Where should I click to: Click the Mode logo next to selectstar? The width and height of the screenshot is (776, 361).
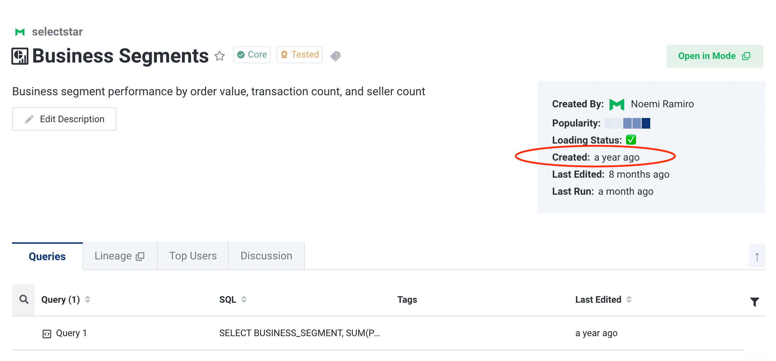(20, 32)
